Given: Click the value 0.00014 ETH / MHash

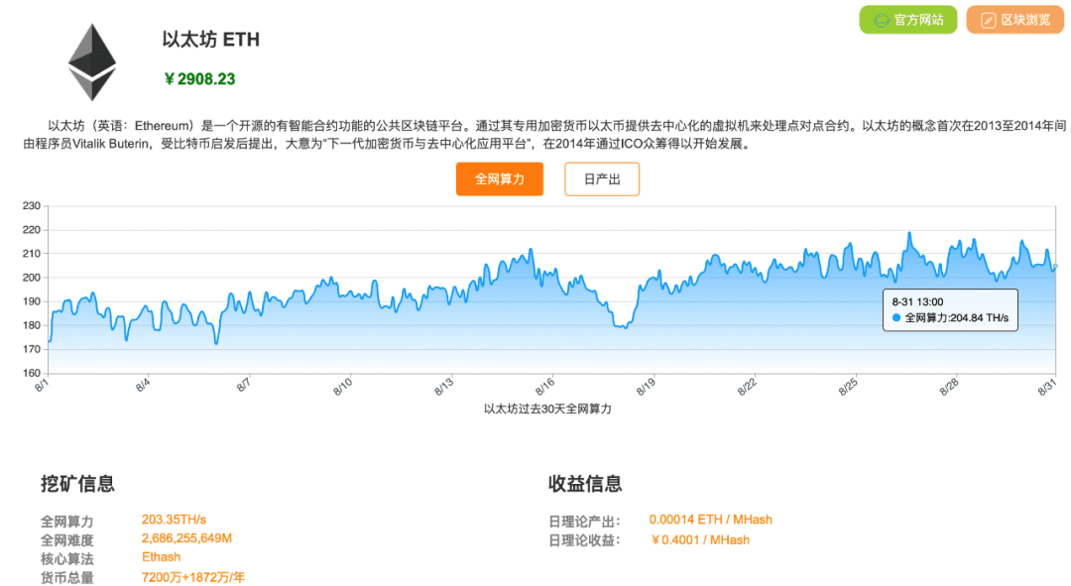Looking at the screenshot, I should tap(711, 520).
